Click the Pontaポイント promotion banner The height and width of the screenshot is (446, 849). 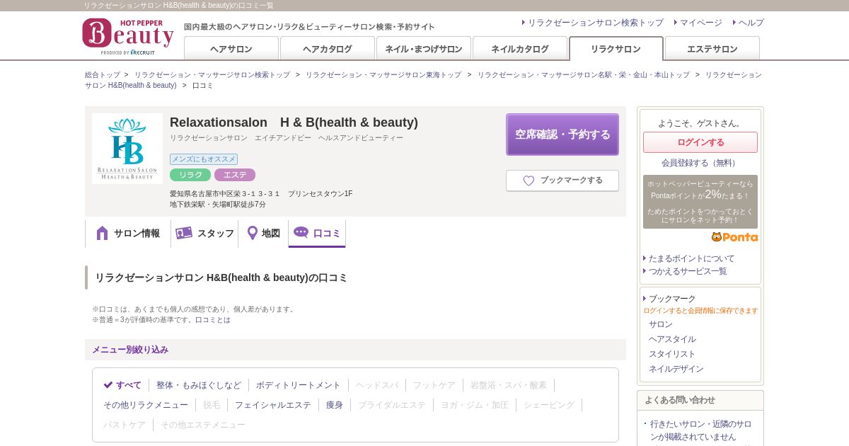tap(700, 202)
